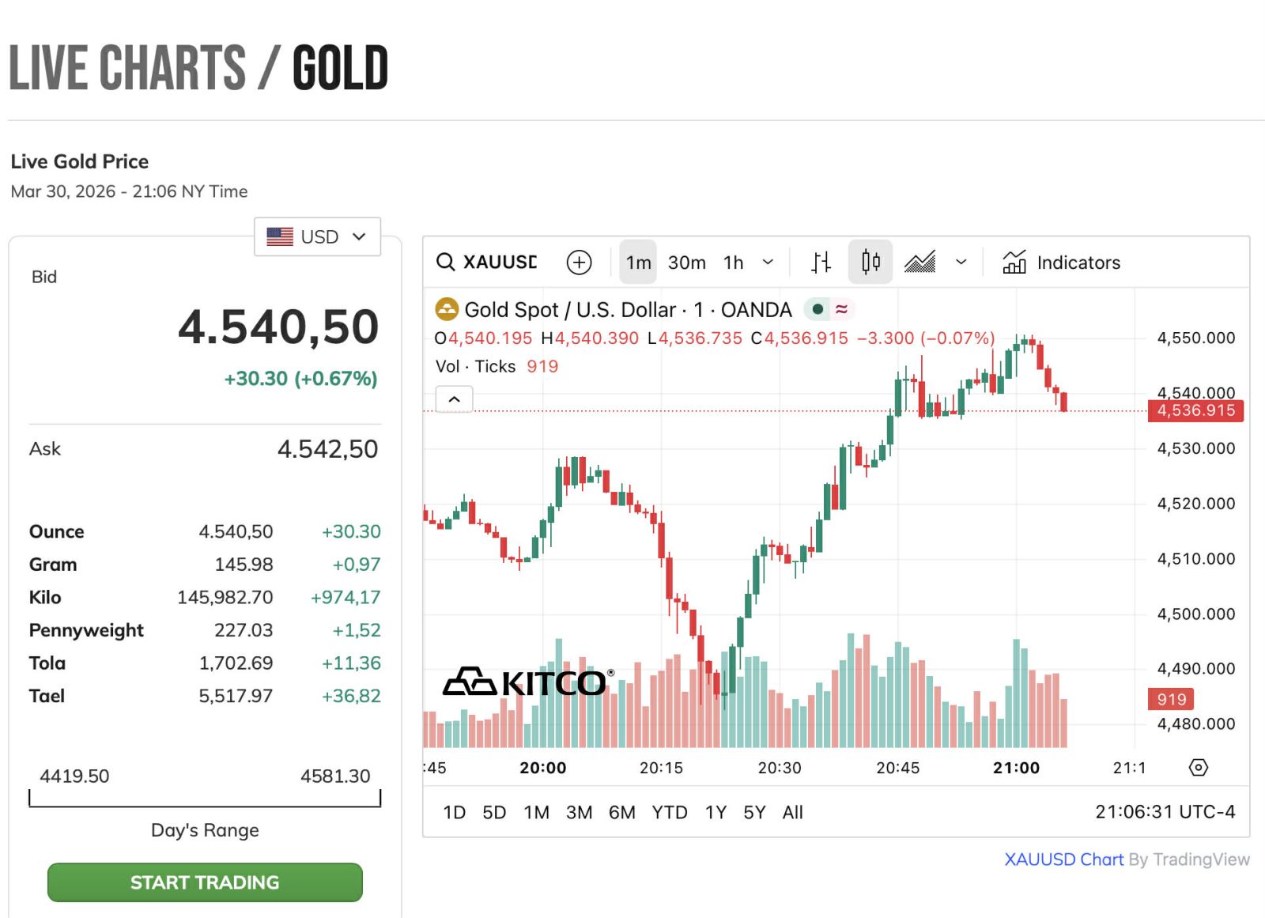Click the symbol search magnifier icon
The height and width of the screenshot is (918, 1265).
[446, 263]
